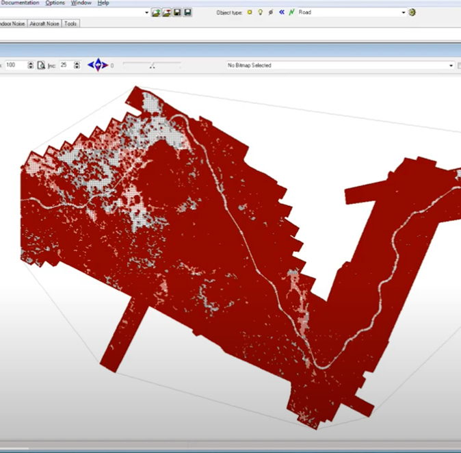Select the light bulb object type icon

260,12
